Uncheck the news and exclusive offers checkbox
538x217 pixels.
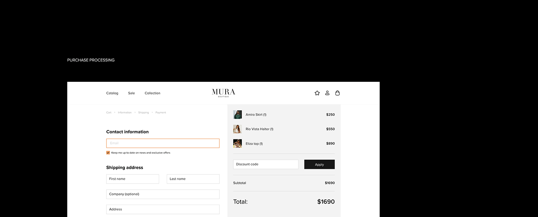108,153
